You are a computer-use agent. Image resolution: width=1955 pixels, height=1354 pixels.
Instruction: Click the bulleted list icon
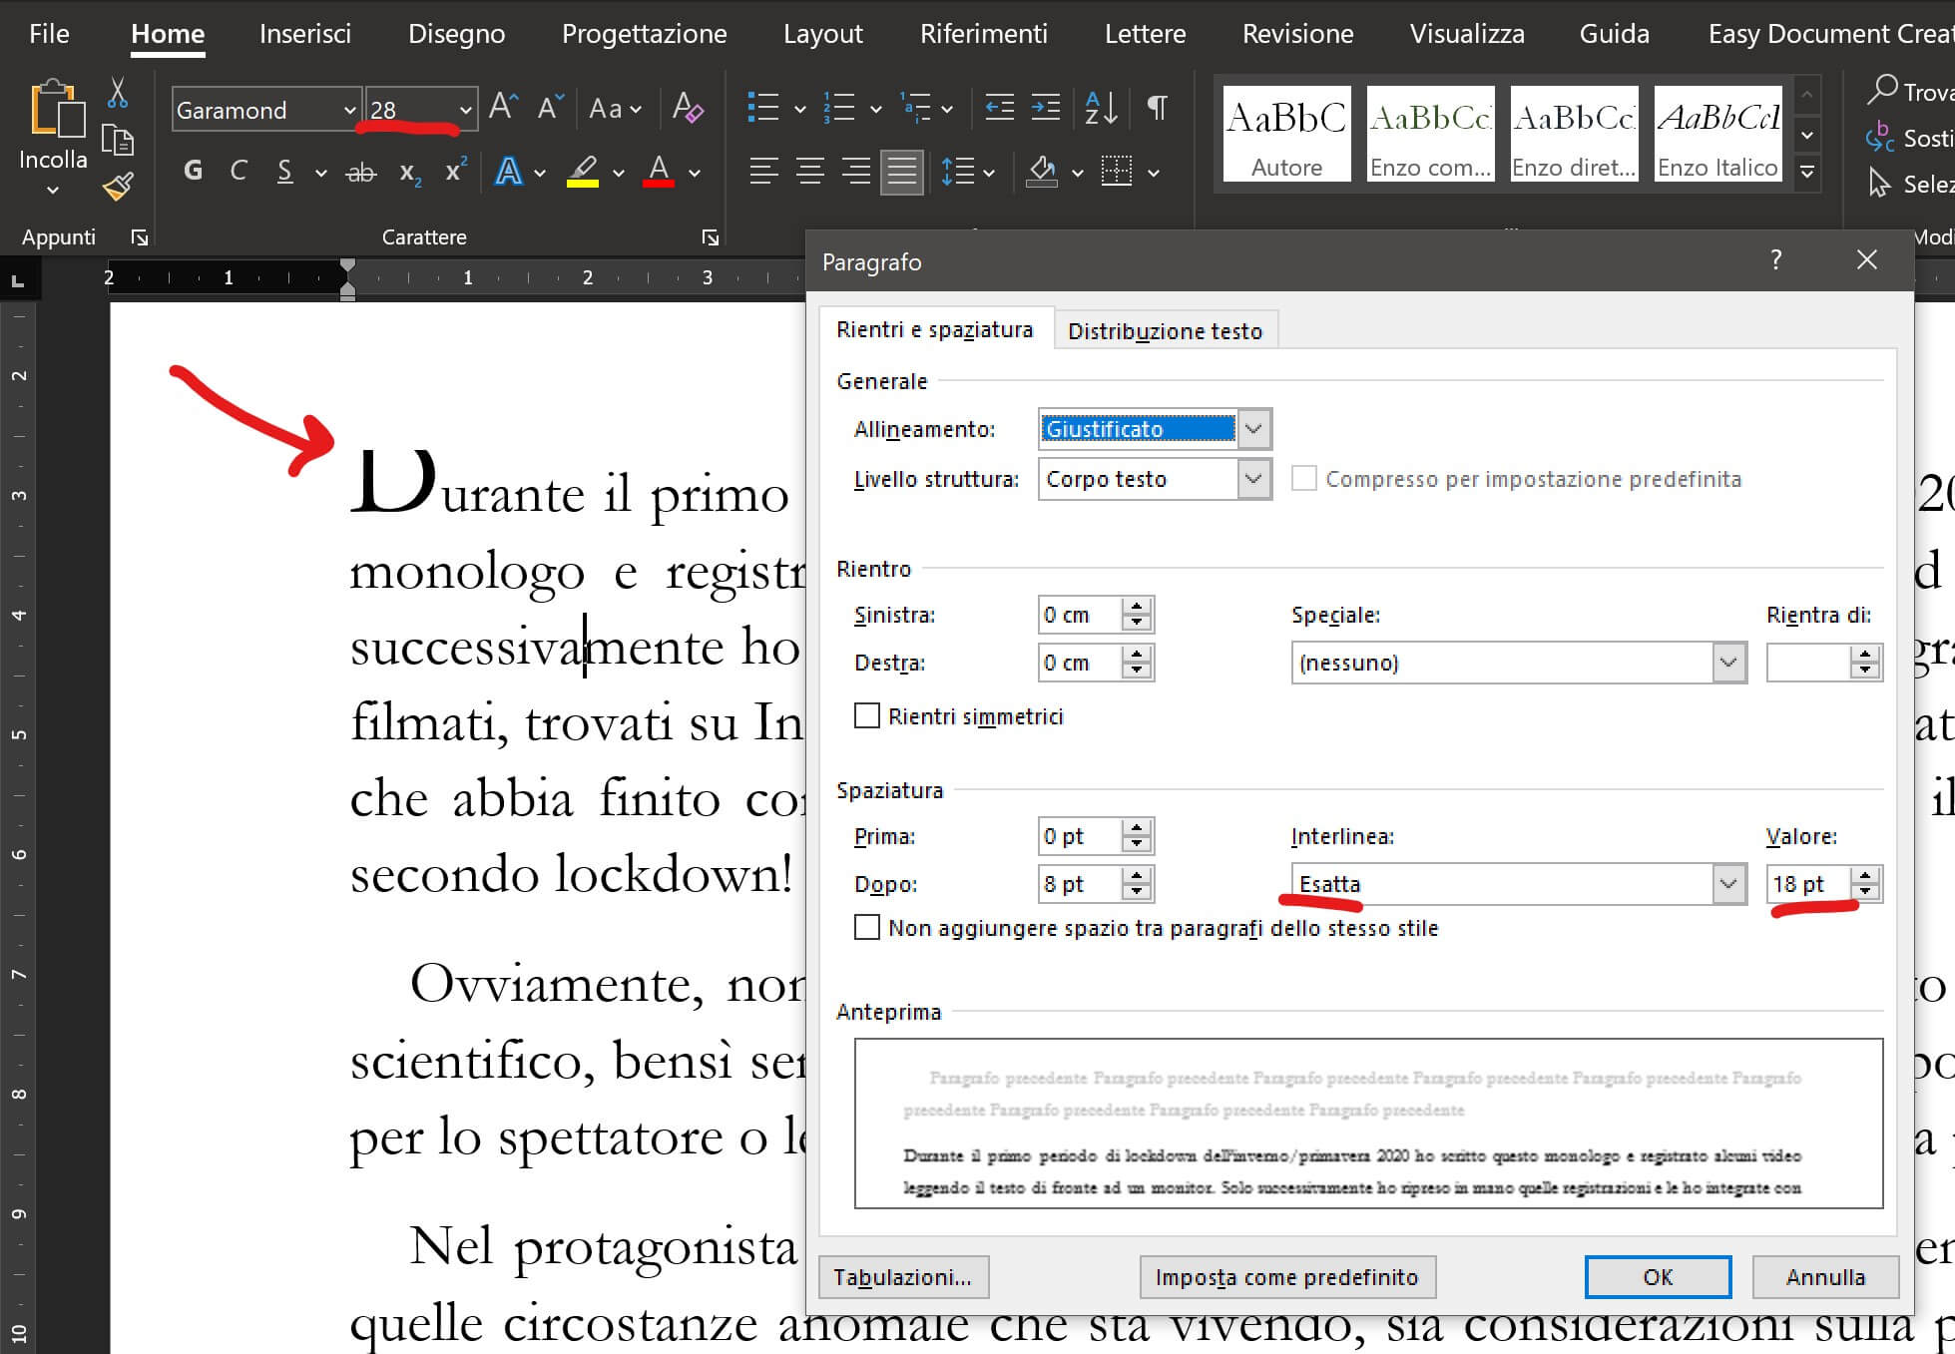tap(763, 108)
